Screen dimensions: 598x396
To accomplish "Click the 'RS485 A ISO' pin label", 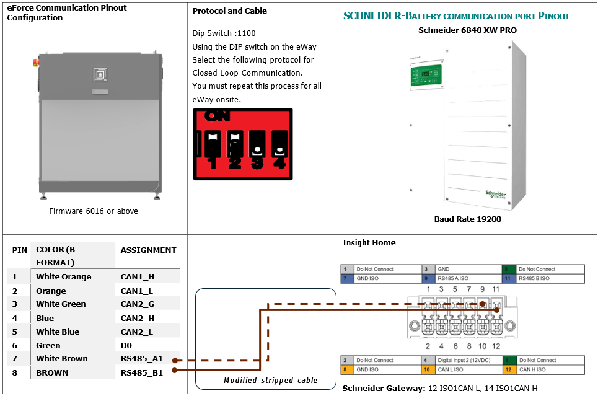I will click(453, 278).
